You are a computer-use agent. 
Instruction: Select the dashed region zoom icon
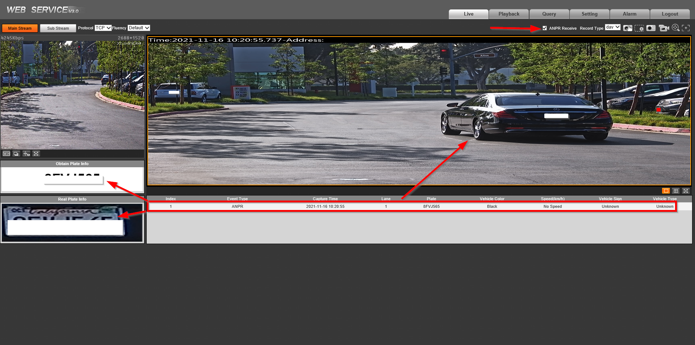(x=639, y=28)
